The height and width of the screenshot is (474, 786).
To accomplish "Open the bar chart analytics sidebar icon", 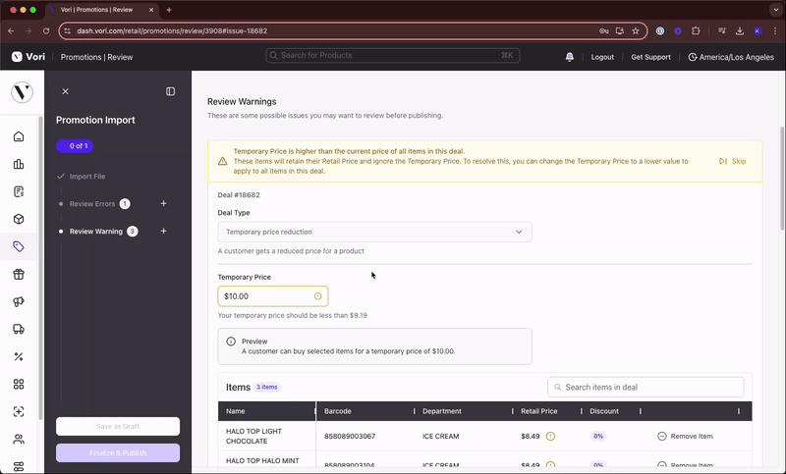I will (19, 164).
